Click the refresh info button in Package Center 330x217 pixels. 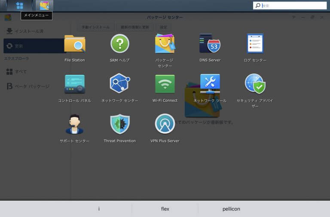[x=134, y=27]
